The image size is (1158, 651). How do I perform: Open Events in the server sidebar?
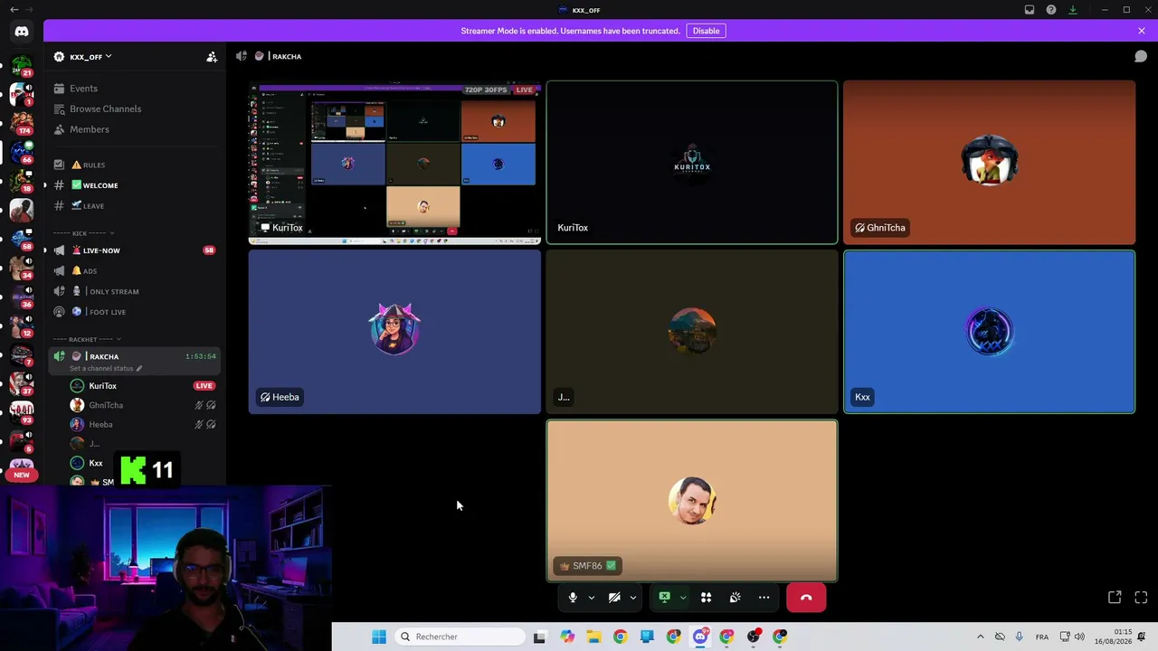pyautogui.click(x=83, y=89)
